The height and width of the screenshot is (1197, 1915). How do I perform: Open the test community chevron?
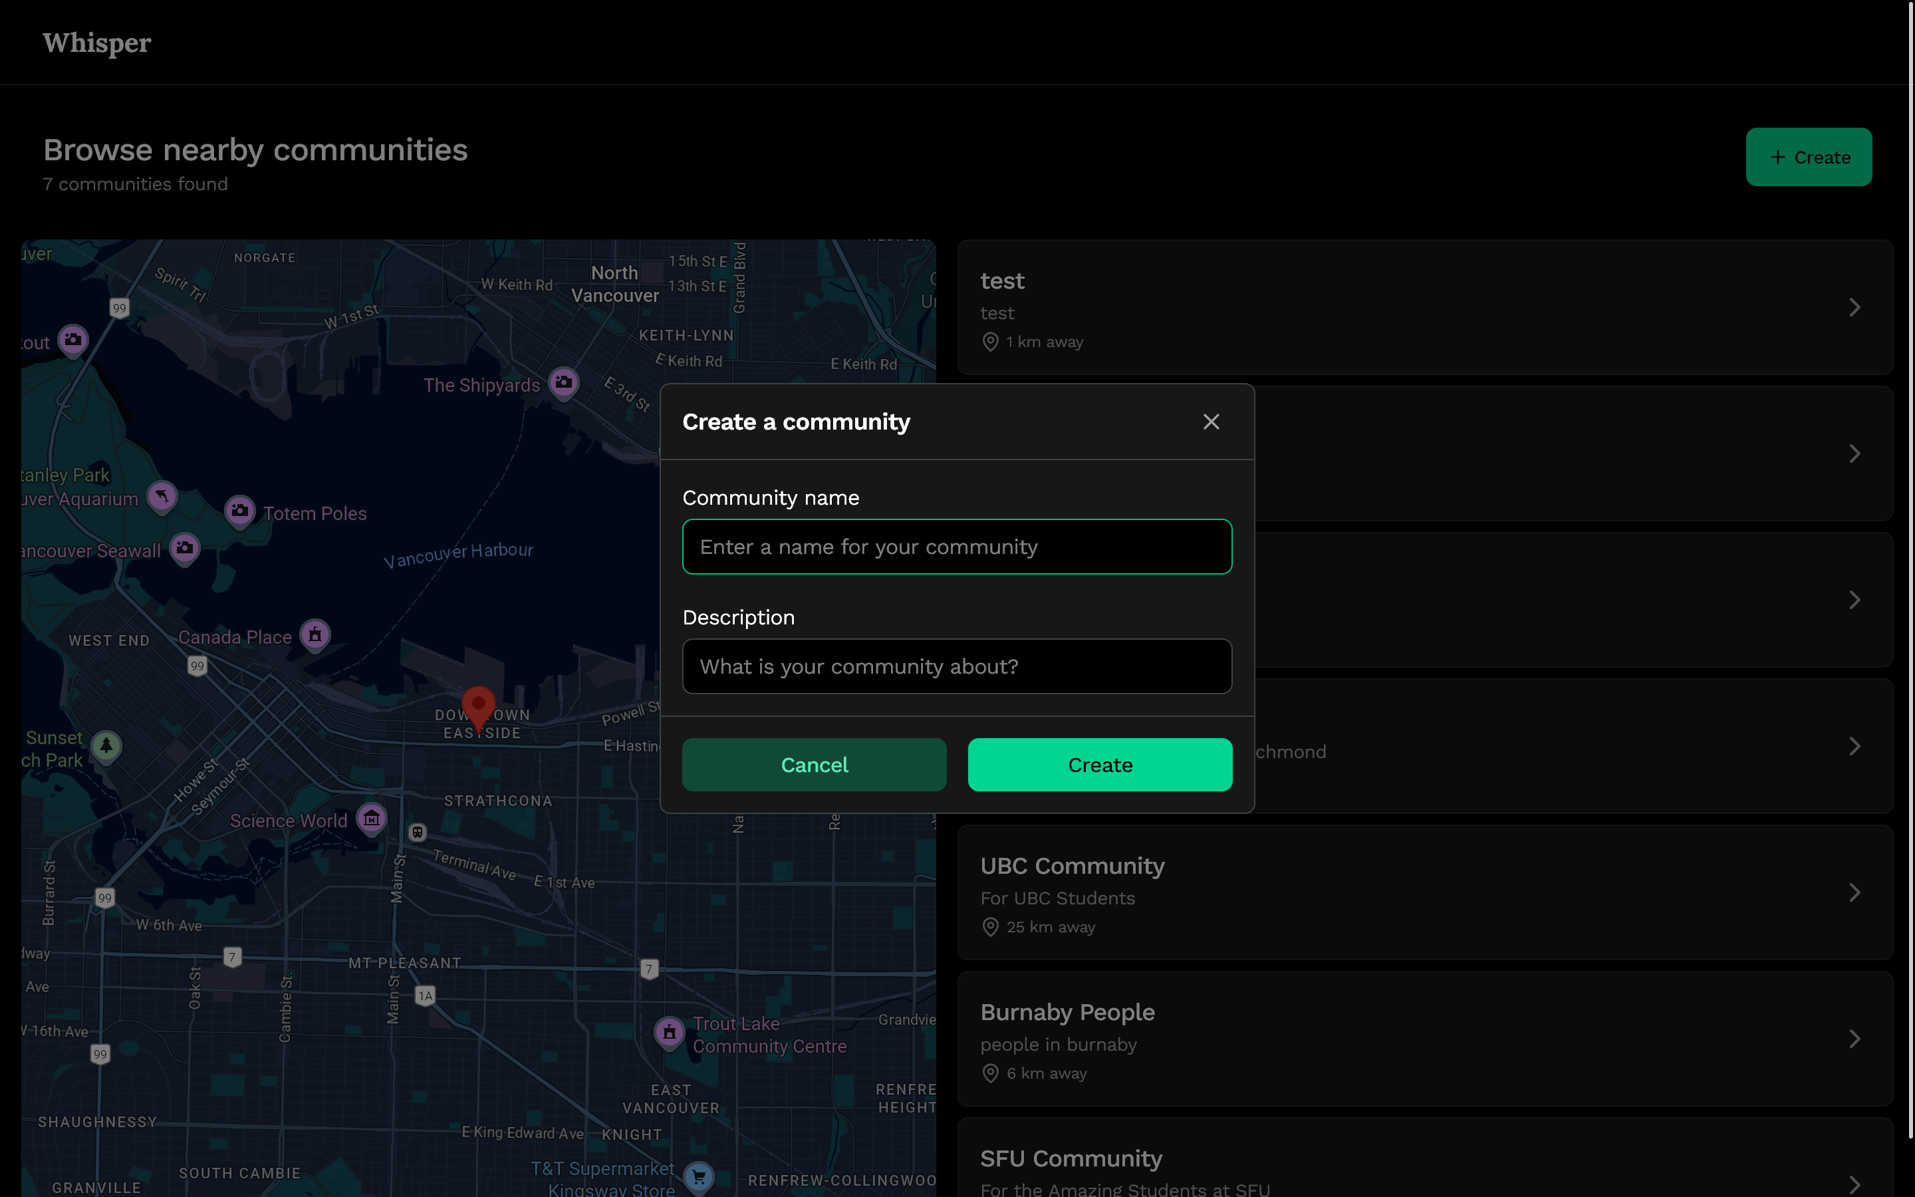pos(1854,307)
